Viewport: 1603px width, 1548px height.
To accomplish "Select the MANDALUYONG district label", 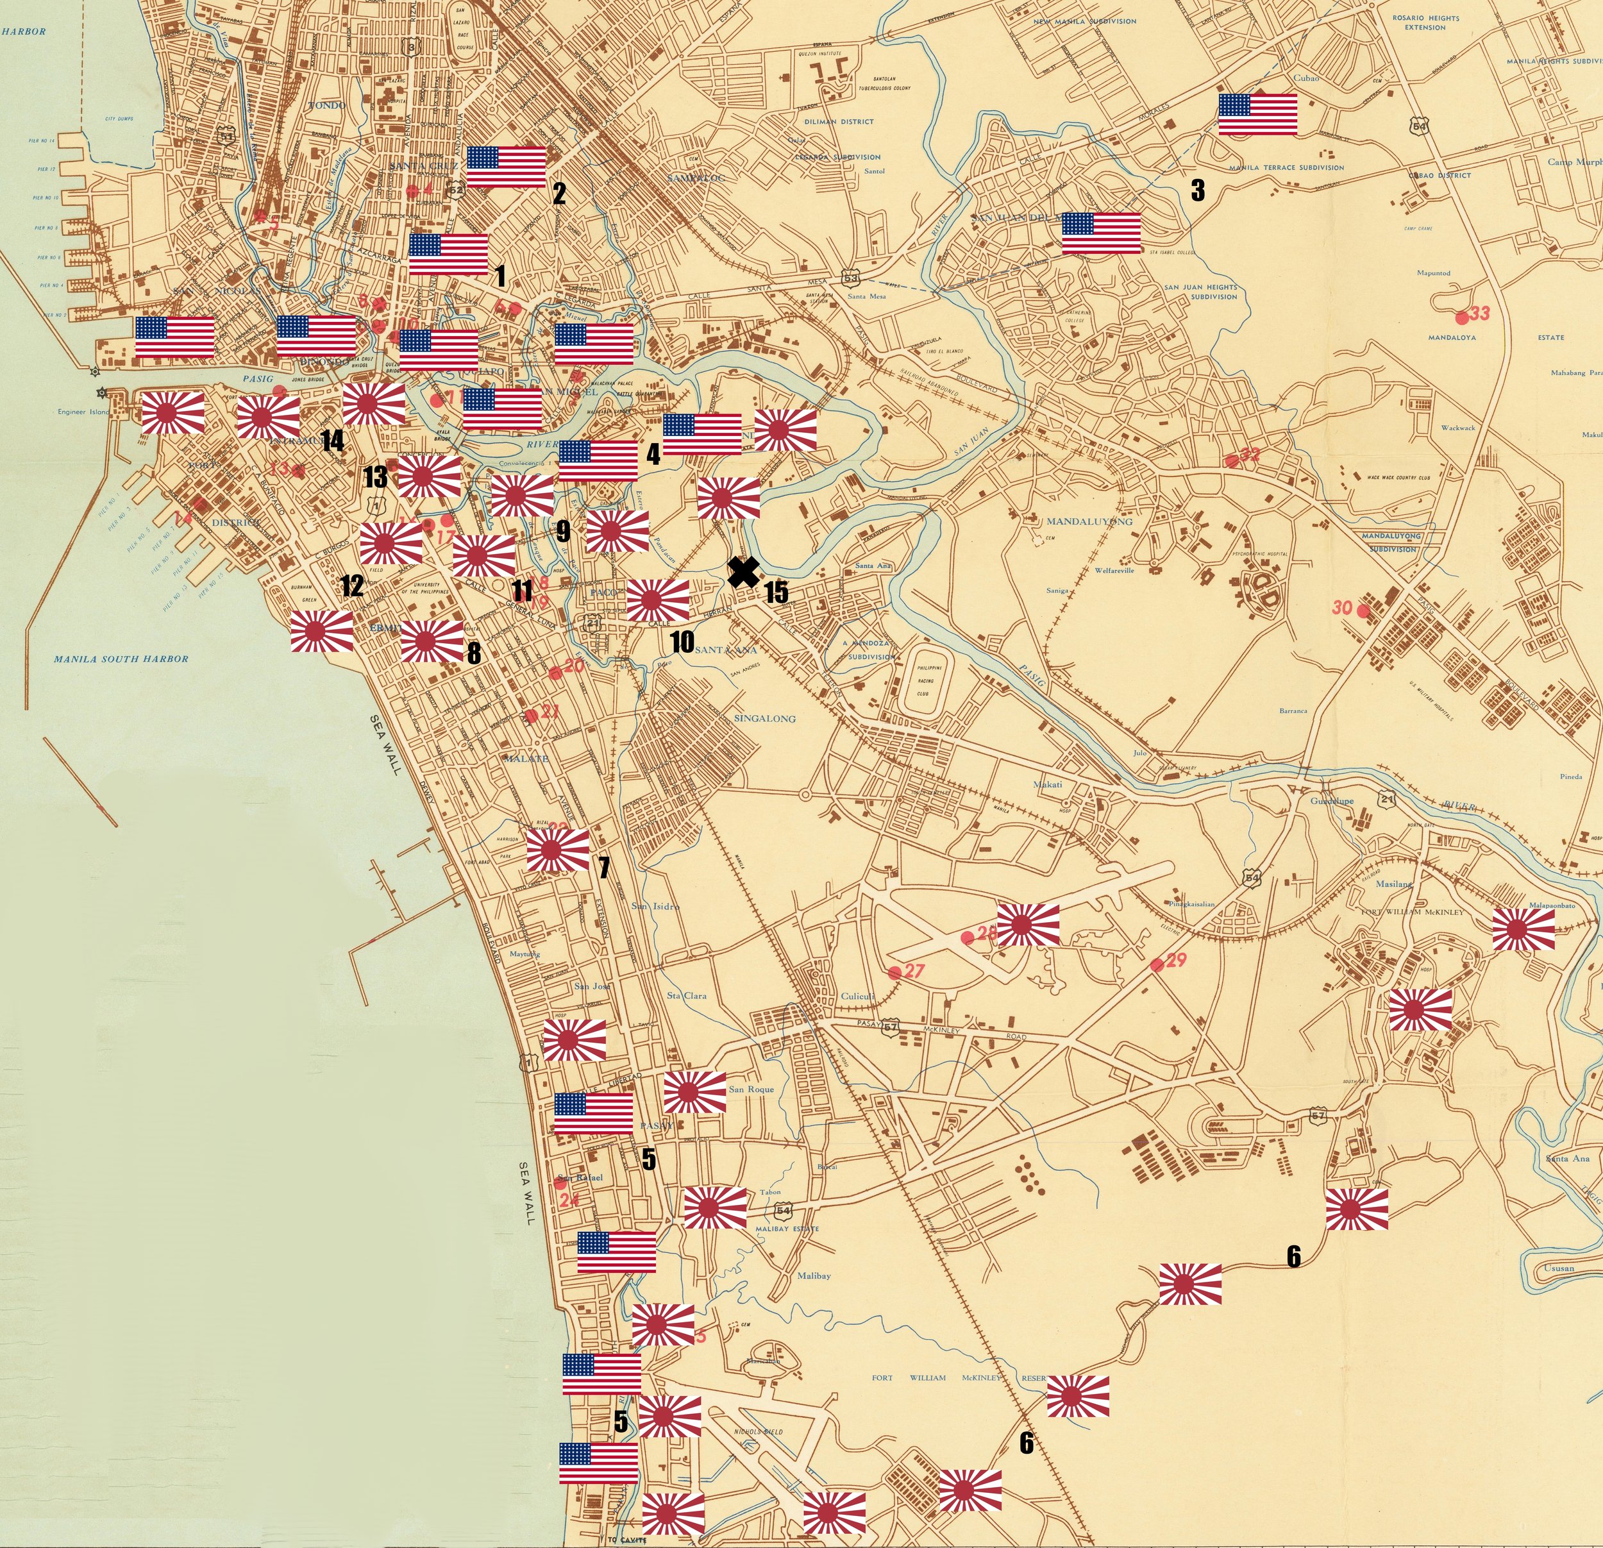I will [x=1089, y=521].
